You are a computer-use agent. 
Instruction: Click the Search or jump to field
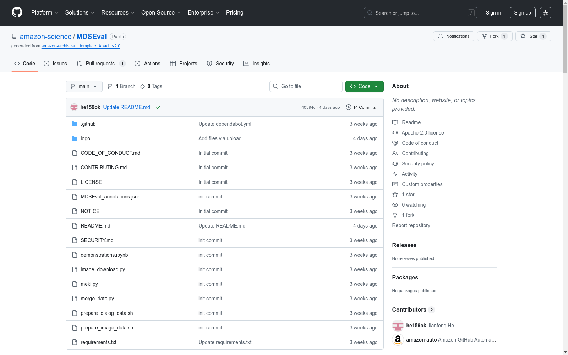tap(421, 13)
